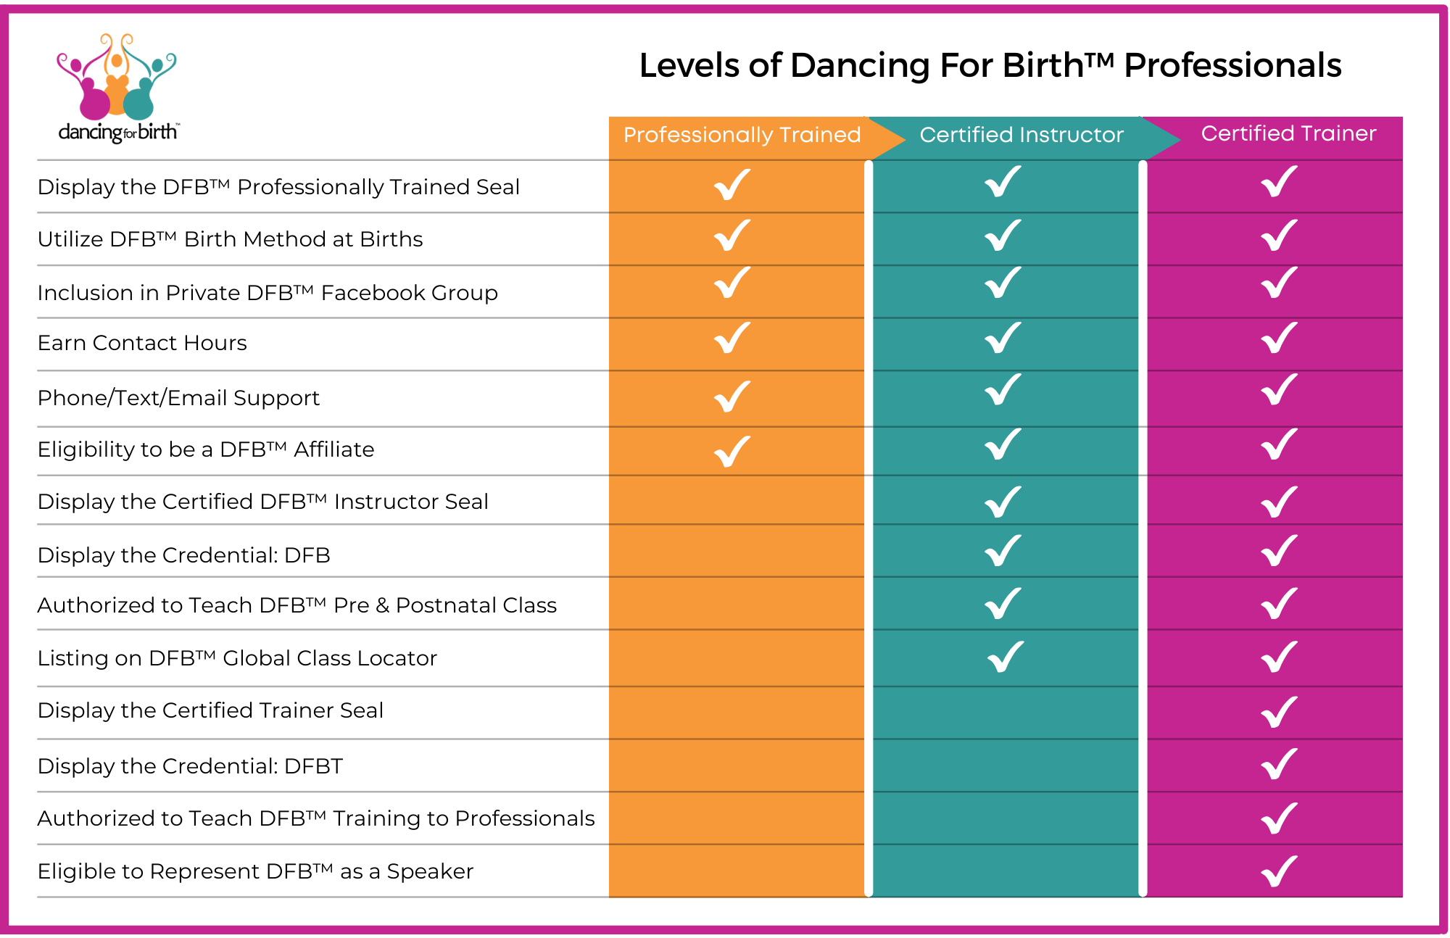Click 'Utilize DFB Birth Method at Births' text
Viewport: 1450px width, 938px height.
click(230, 239)
